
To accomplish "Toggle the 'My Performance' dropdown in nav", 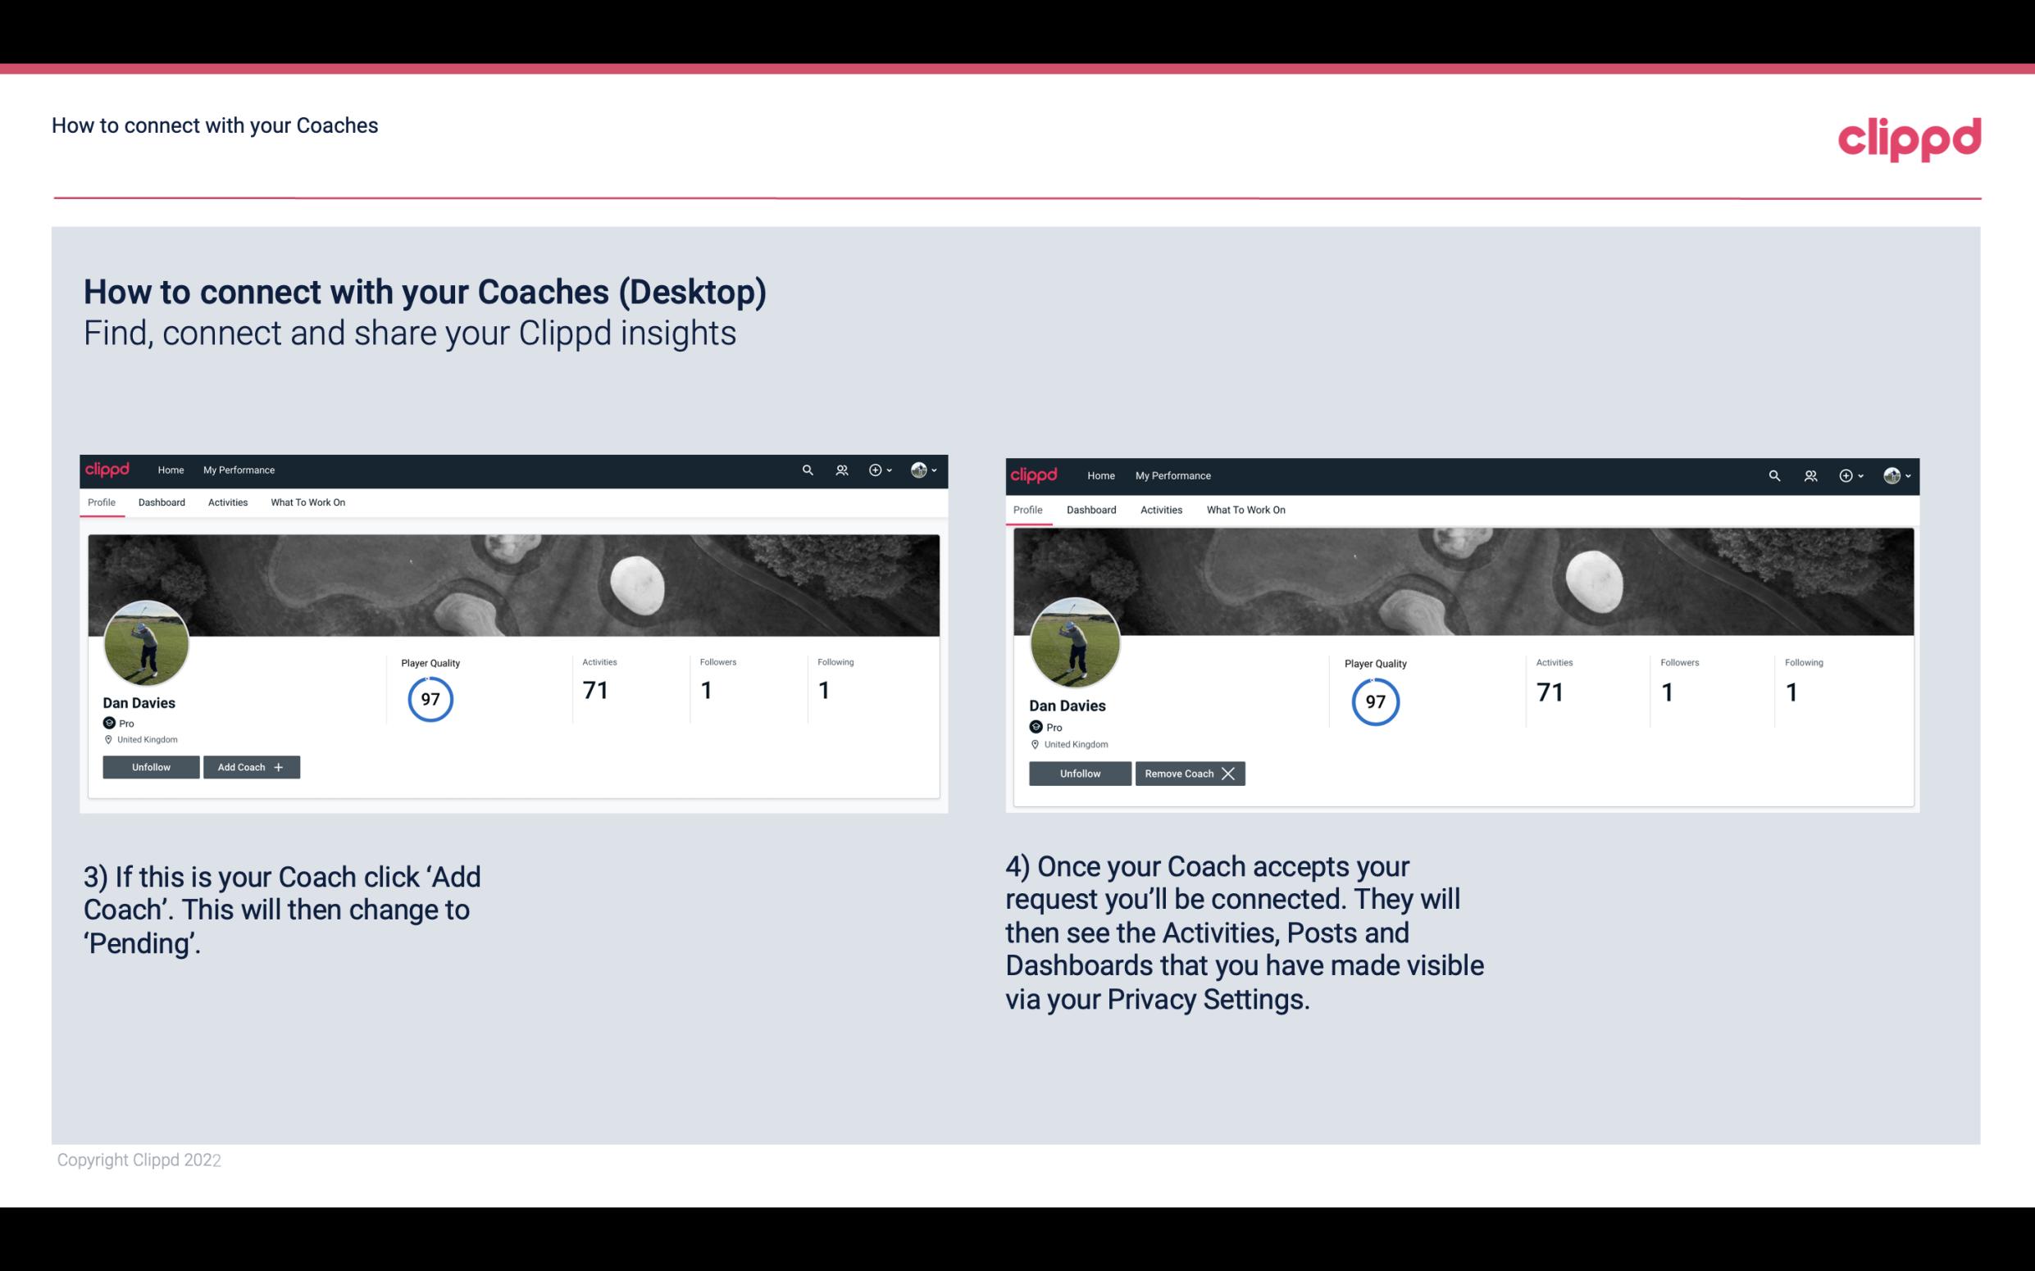I will point(237,470).
